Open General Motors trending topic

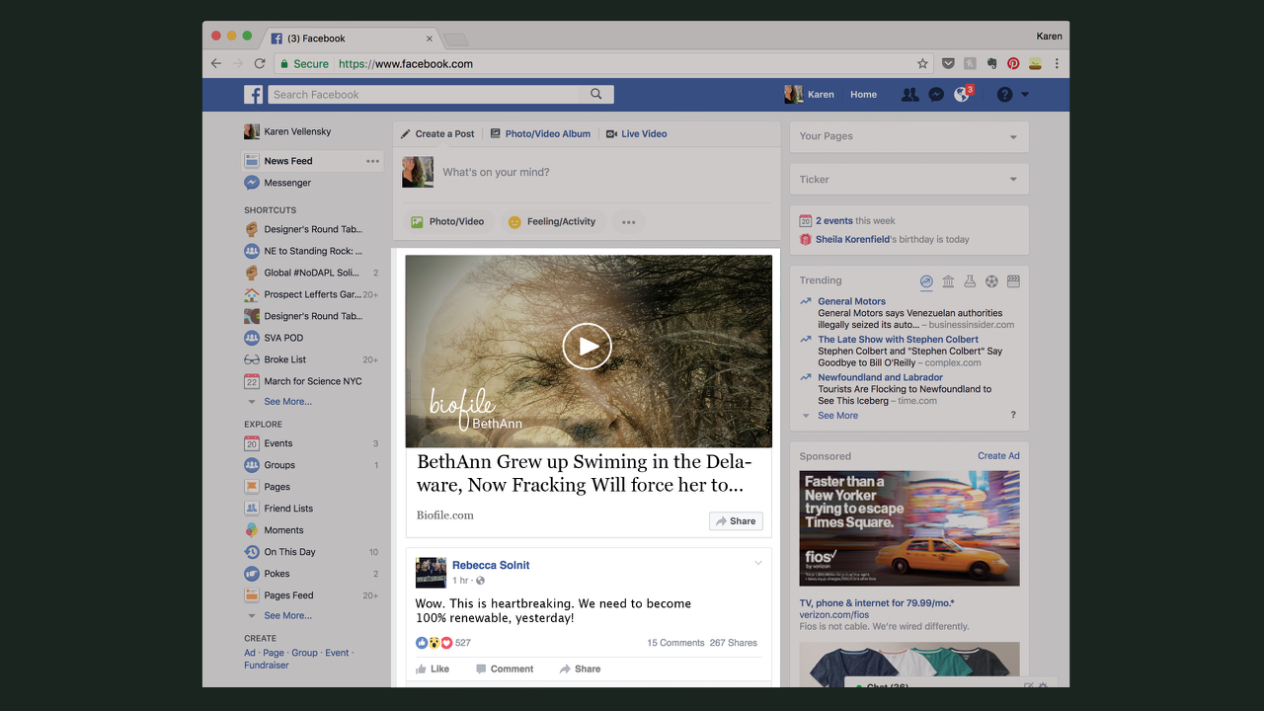click(851, 302)
